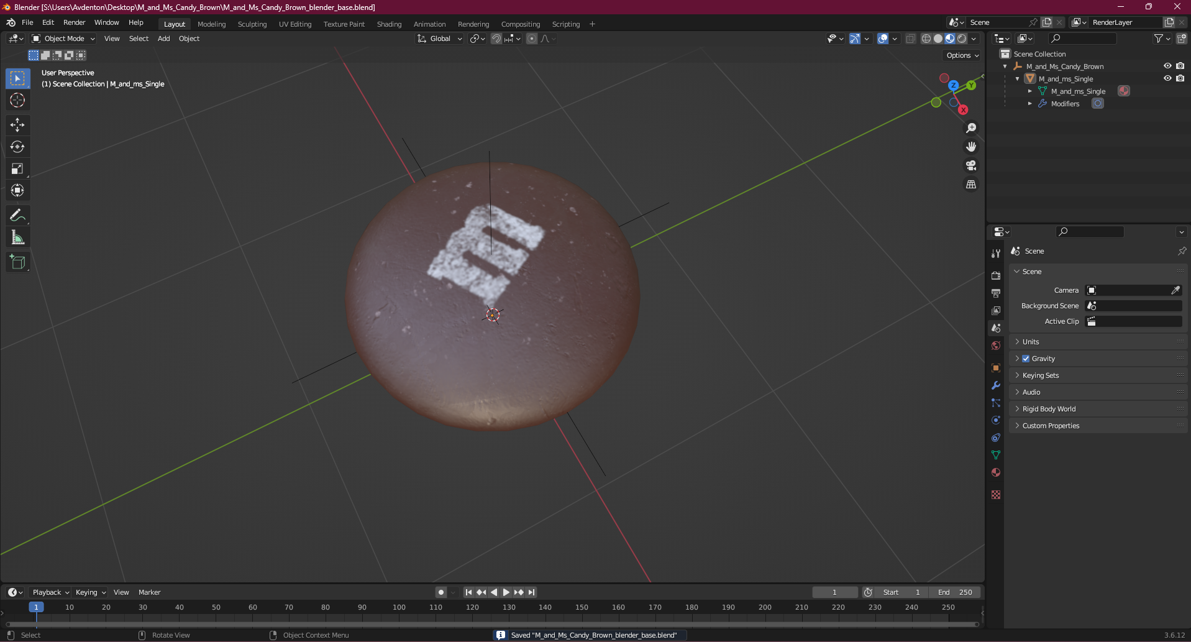Select the Rotate tool
Viewport: 1191px width, 642px height.
pos(17,147)
